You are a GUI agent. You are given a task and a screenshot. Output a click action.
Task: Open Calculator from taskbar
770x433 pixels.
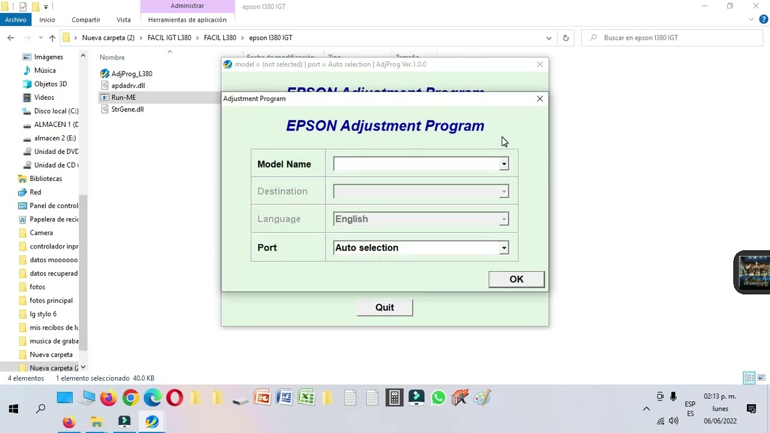coord(394,398)
